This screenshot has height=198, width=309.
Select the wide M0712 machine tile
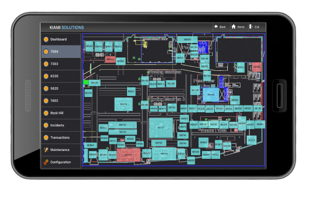point(123,125)
